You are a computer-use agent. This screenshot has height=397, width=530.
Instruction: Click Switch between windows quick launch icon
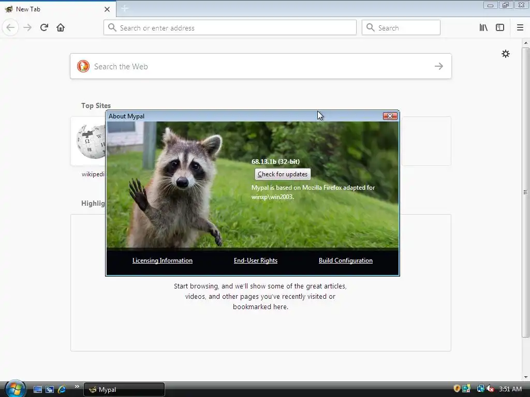coord(50,389)
